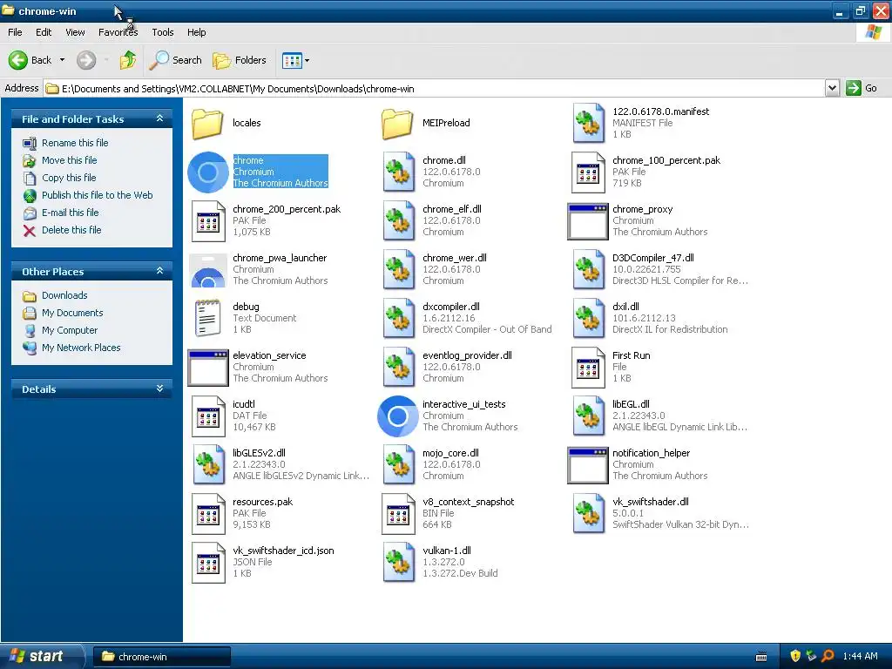Open the Back history dropdown arrow
Screen dimensions: 892x669
click(62, 60)
